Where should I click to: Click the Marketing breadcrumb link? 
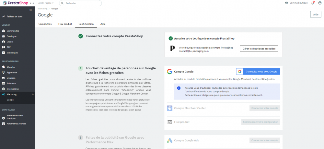[42, 9]
